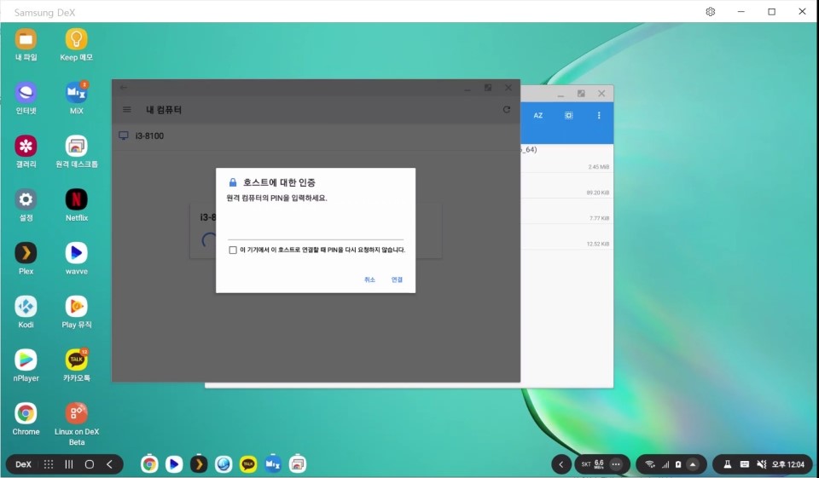Click the SKT 6.6 network speed indicator
819x478 pixels.
592,464
